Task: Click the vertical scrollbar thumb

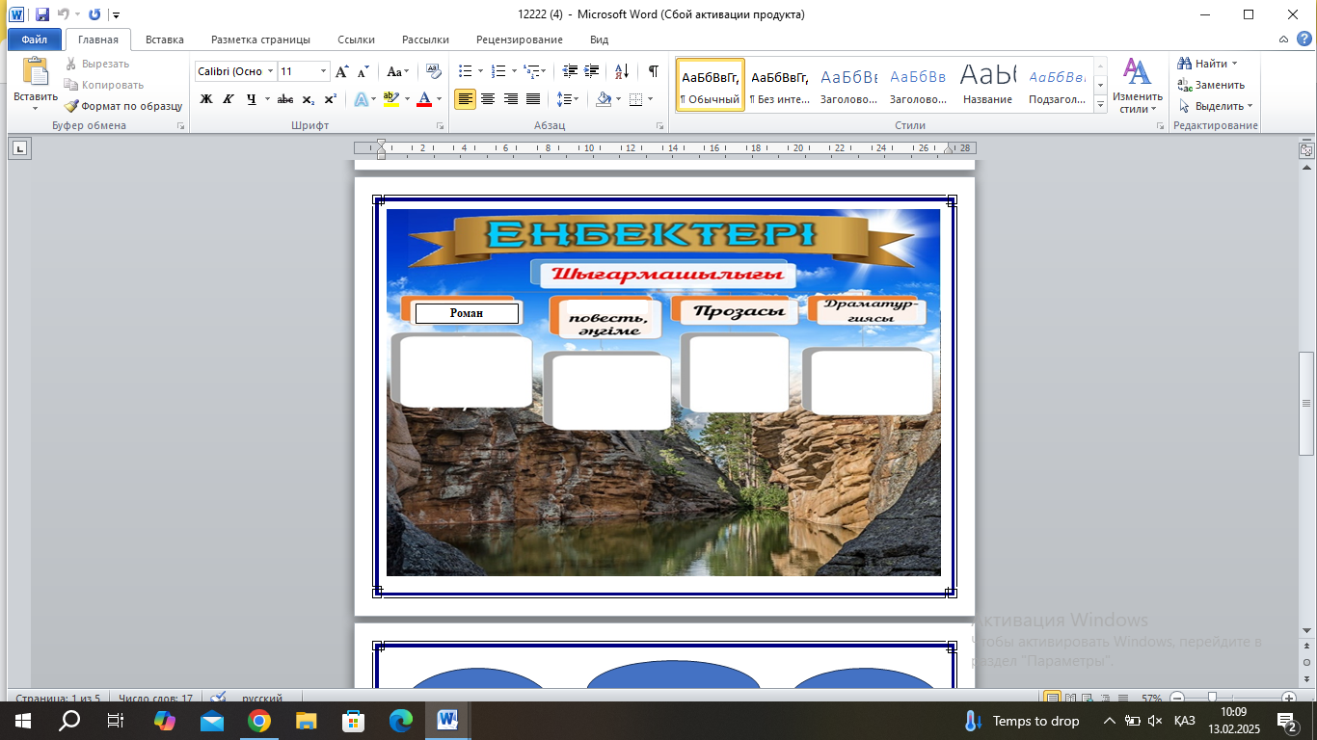Action: tap(1306, 404)
